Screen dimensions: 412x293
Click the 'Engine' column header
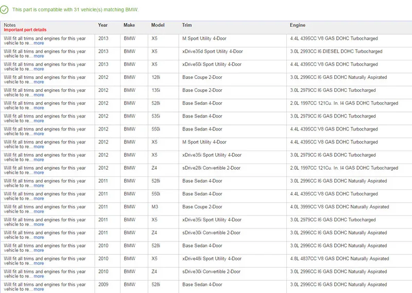[x=298, y=25]
